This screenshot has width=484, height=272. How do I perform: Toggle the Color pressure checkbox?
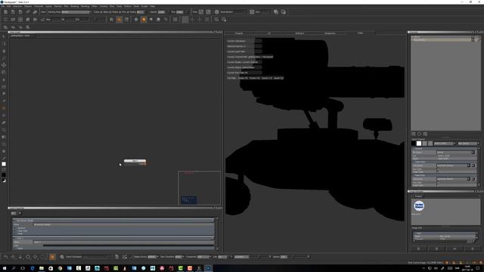tap(101, 12)
